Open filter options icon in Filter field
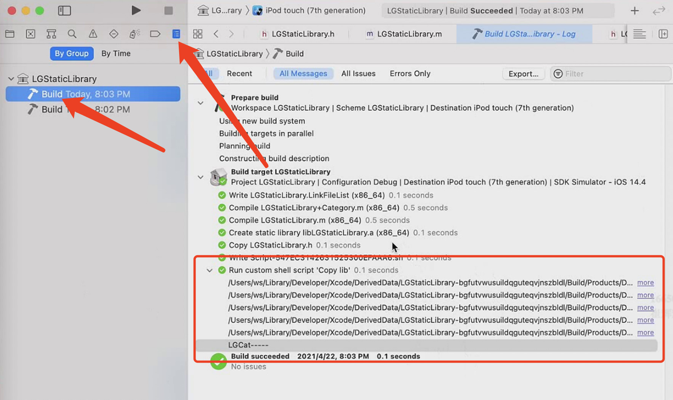Image resolution: width=673 pixels, height=400 pixels. (x=558, y=74)
